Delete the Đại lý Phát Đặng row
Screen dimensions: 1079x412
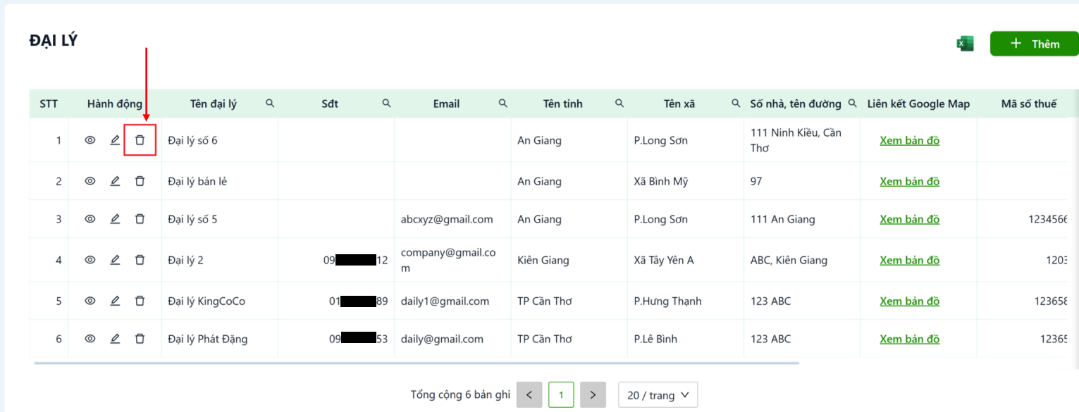pyautogui.click(x=140, y=339)
